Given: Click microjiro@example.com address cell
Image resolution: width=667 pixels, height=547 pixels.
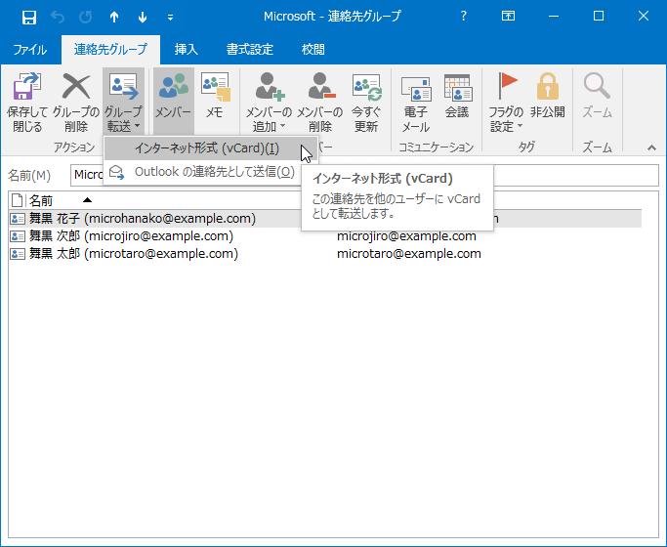Looking at the screenshot, I should point(406,236).
